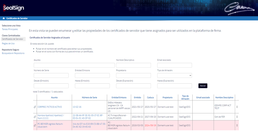
Task: Click the 2027/09/20 expiry cell
Action: (x=150, y=117)
